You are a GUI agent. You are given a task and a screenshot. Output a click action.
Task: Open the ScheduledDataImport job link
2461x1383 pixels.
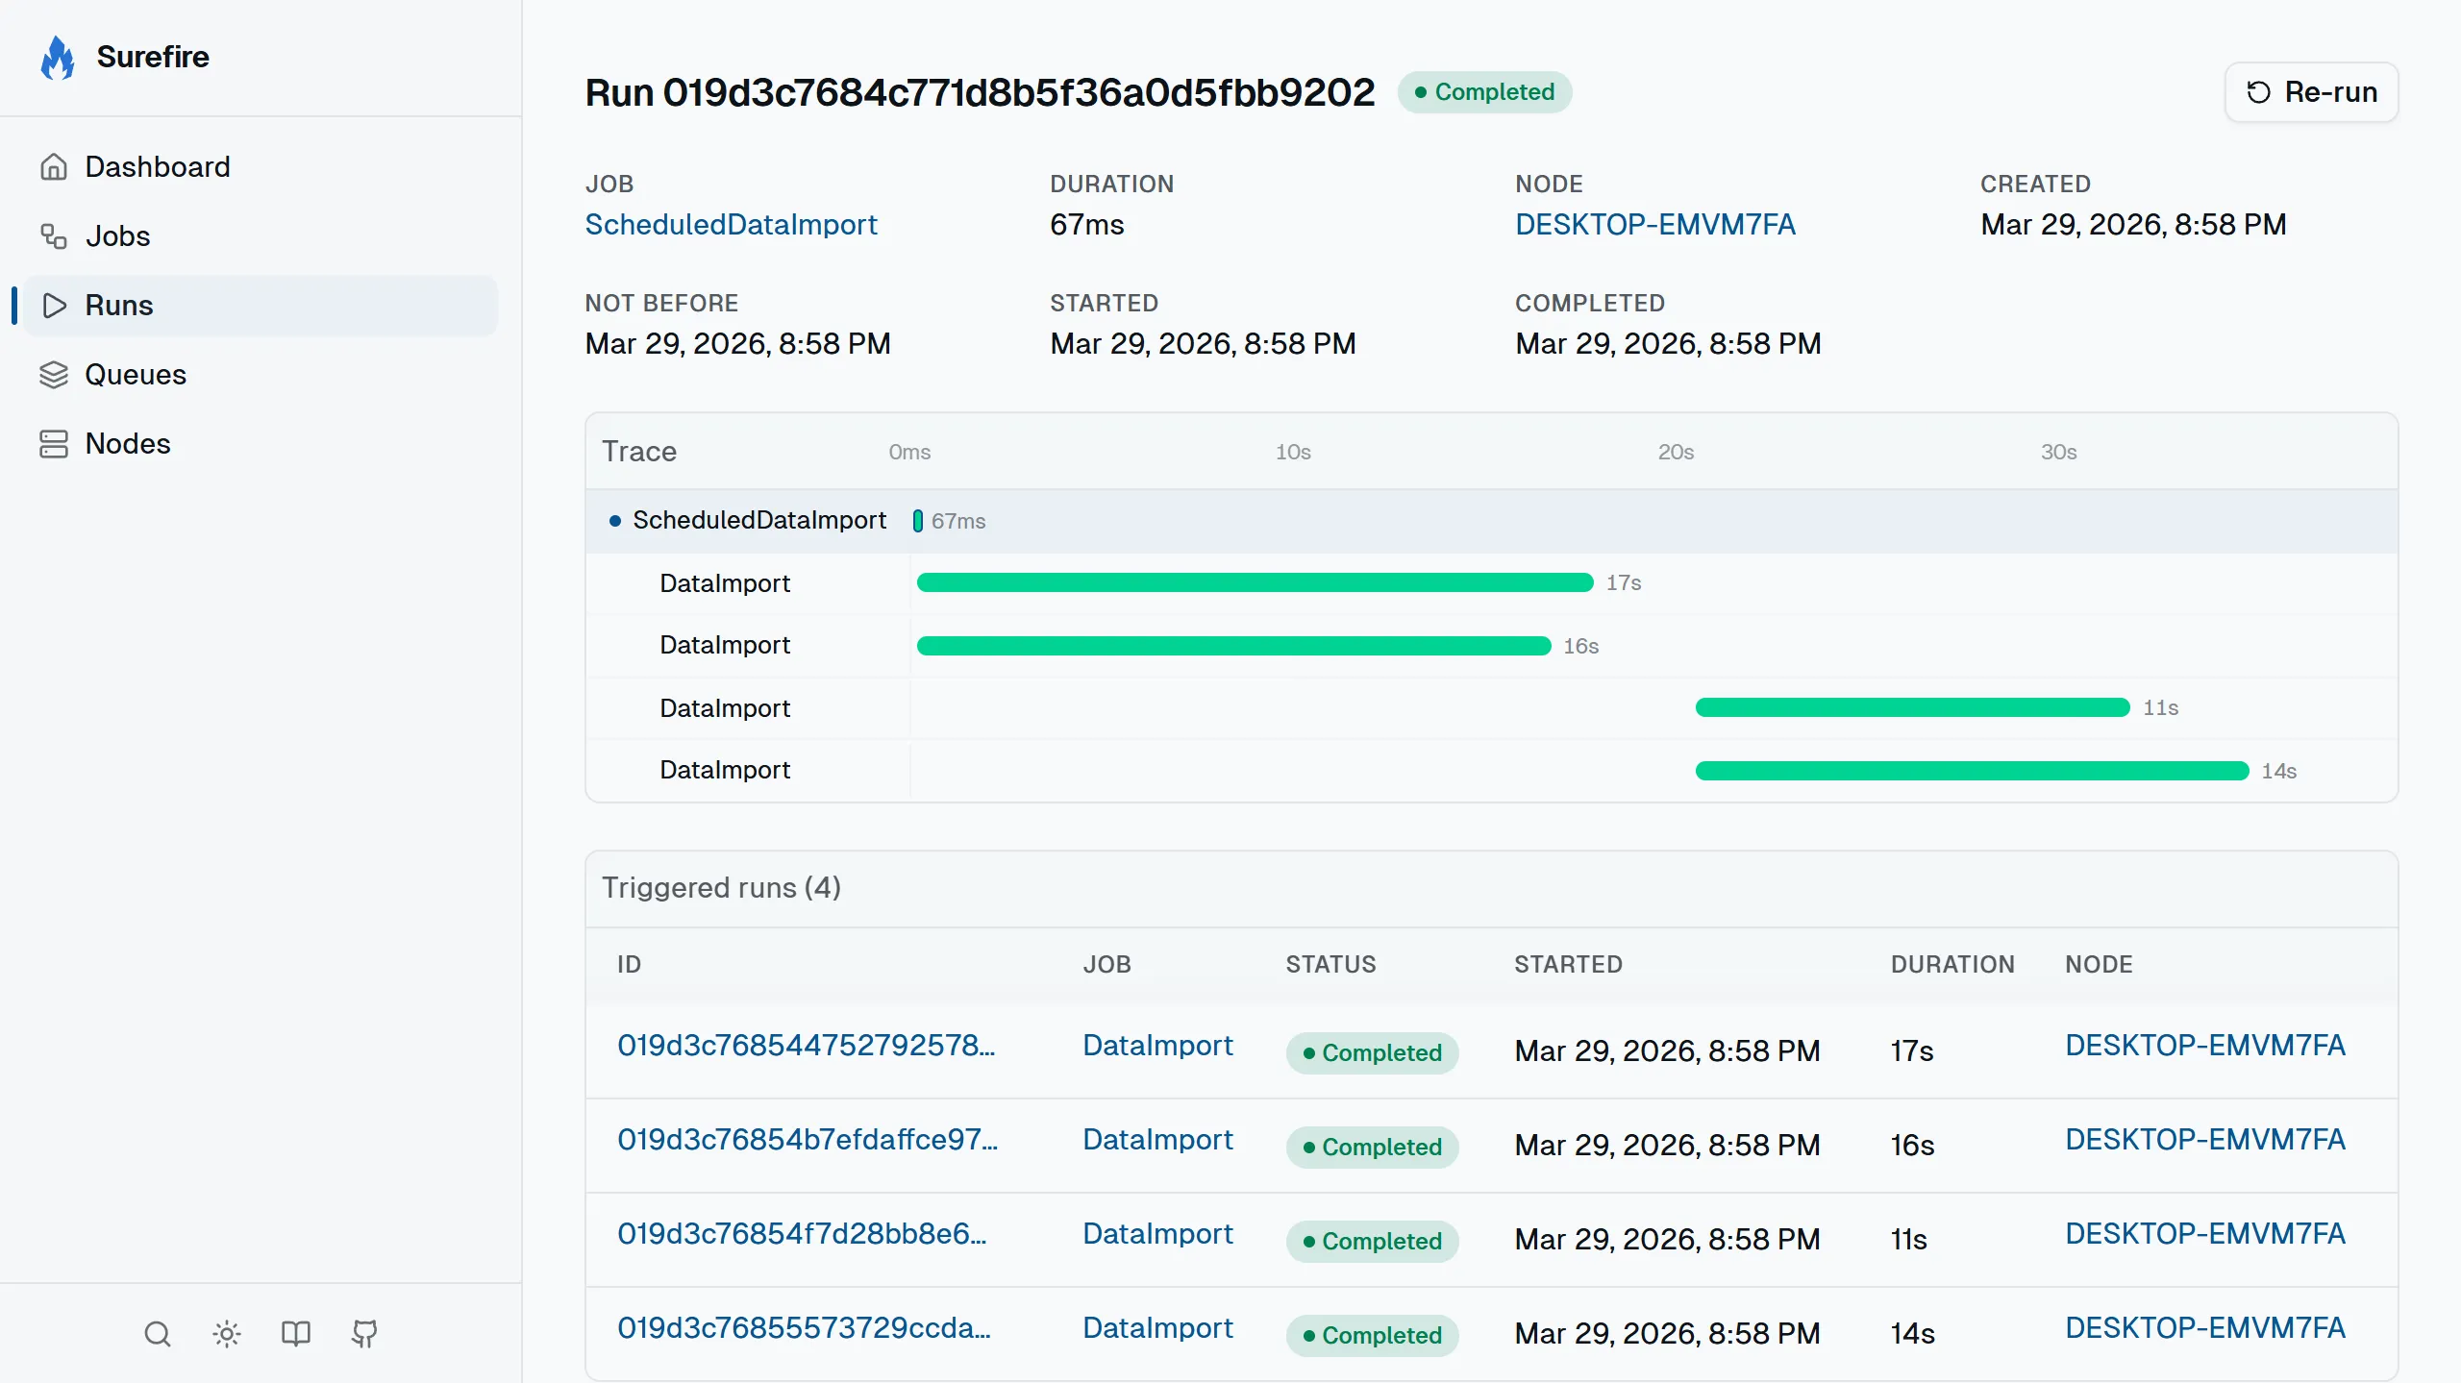click(x=731, y=225)
